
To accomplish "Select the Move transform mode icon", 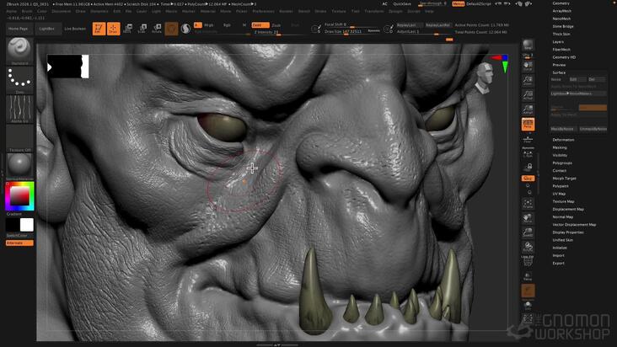I will coord(127,29).
